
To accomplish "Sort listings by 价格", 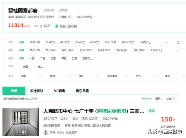I will [171, 98].
